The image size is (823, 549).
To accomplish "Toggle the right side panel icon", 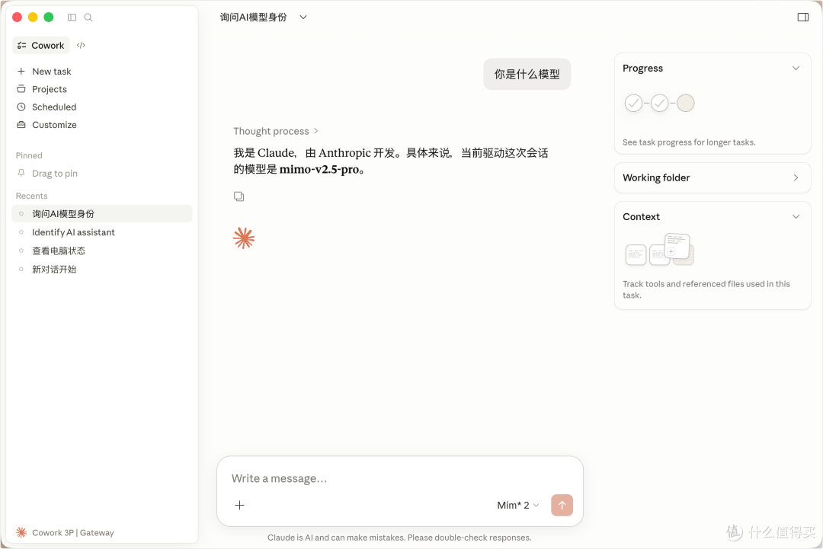I will (803, 18).
